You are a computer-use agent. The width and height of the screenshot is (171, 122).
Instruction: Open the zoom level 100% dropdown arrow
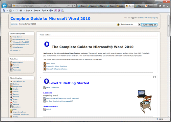[166, 119]
